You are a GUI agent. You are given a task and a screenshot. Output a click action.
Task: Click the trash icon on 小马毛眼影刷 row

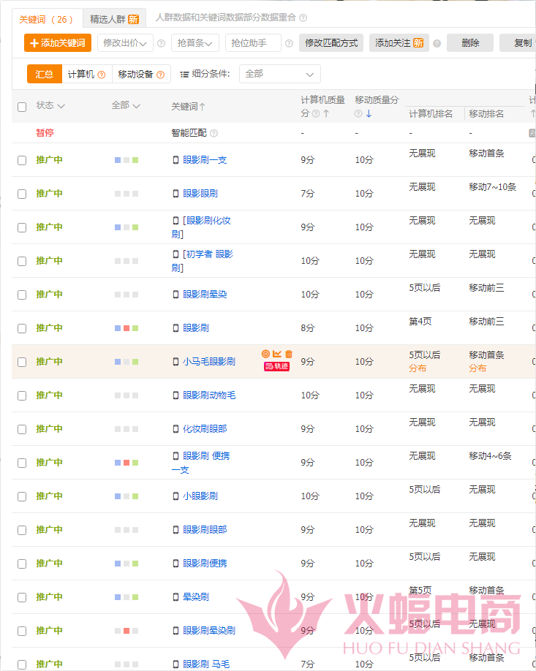[x=289, y=354]
